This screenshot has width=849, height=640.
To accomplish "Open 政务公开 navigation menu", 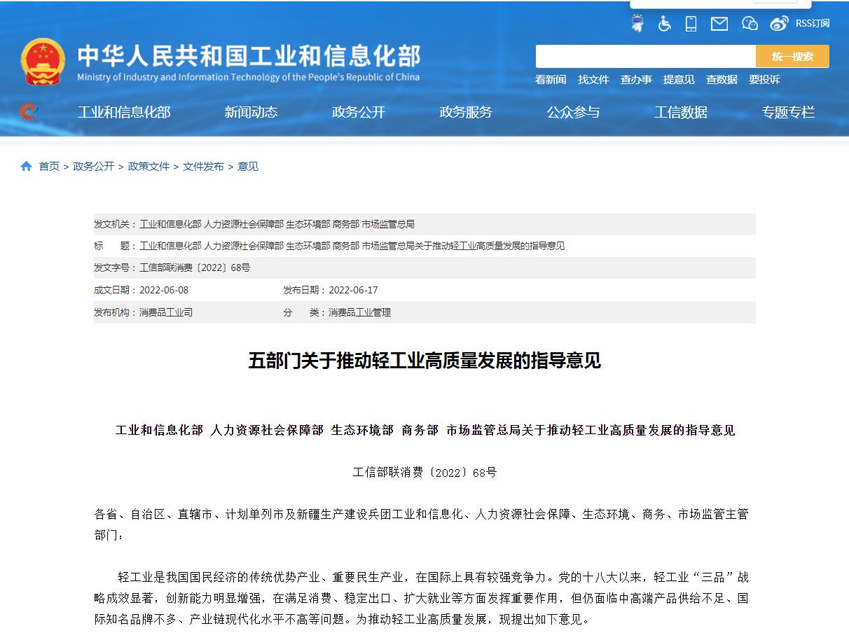I will coord(359,112).
